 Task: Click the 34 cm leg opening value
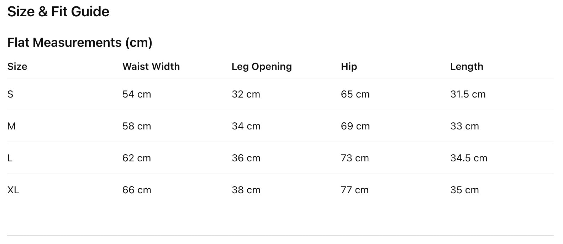246,126
